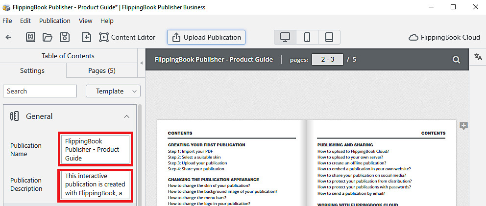Save project with the floppy disk icon
486x206 pixels.
point(65,37)
